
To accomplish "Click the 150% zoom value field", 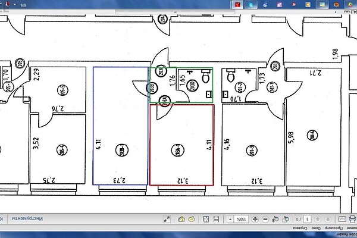I will [242, 219].
